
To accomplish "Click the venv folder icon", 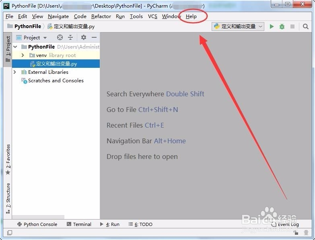I will (x=32, y=55).
